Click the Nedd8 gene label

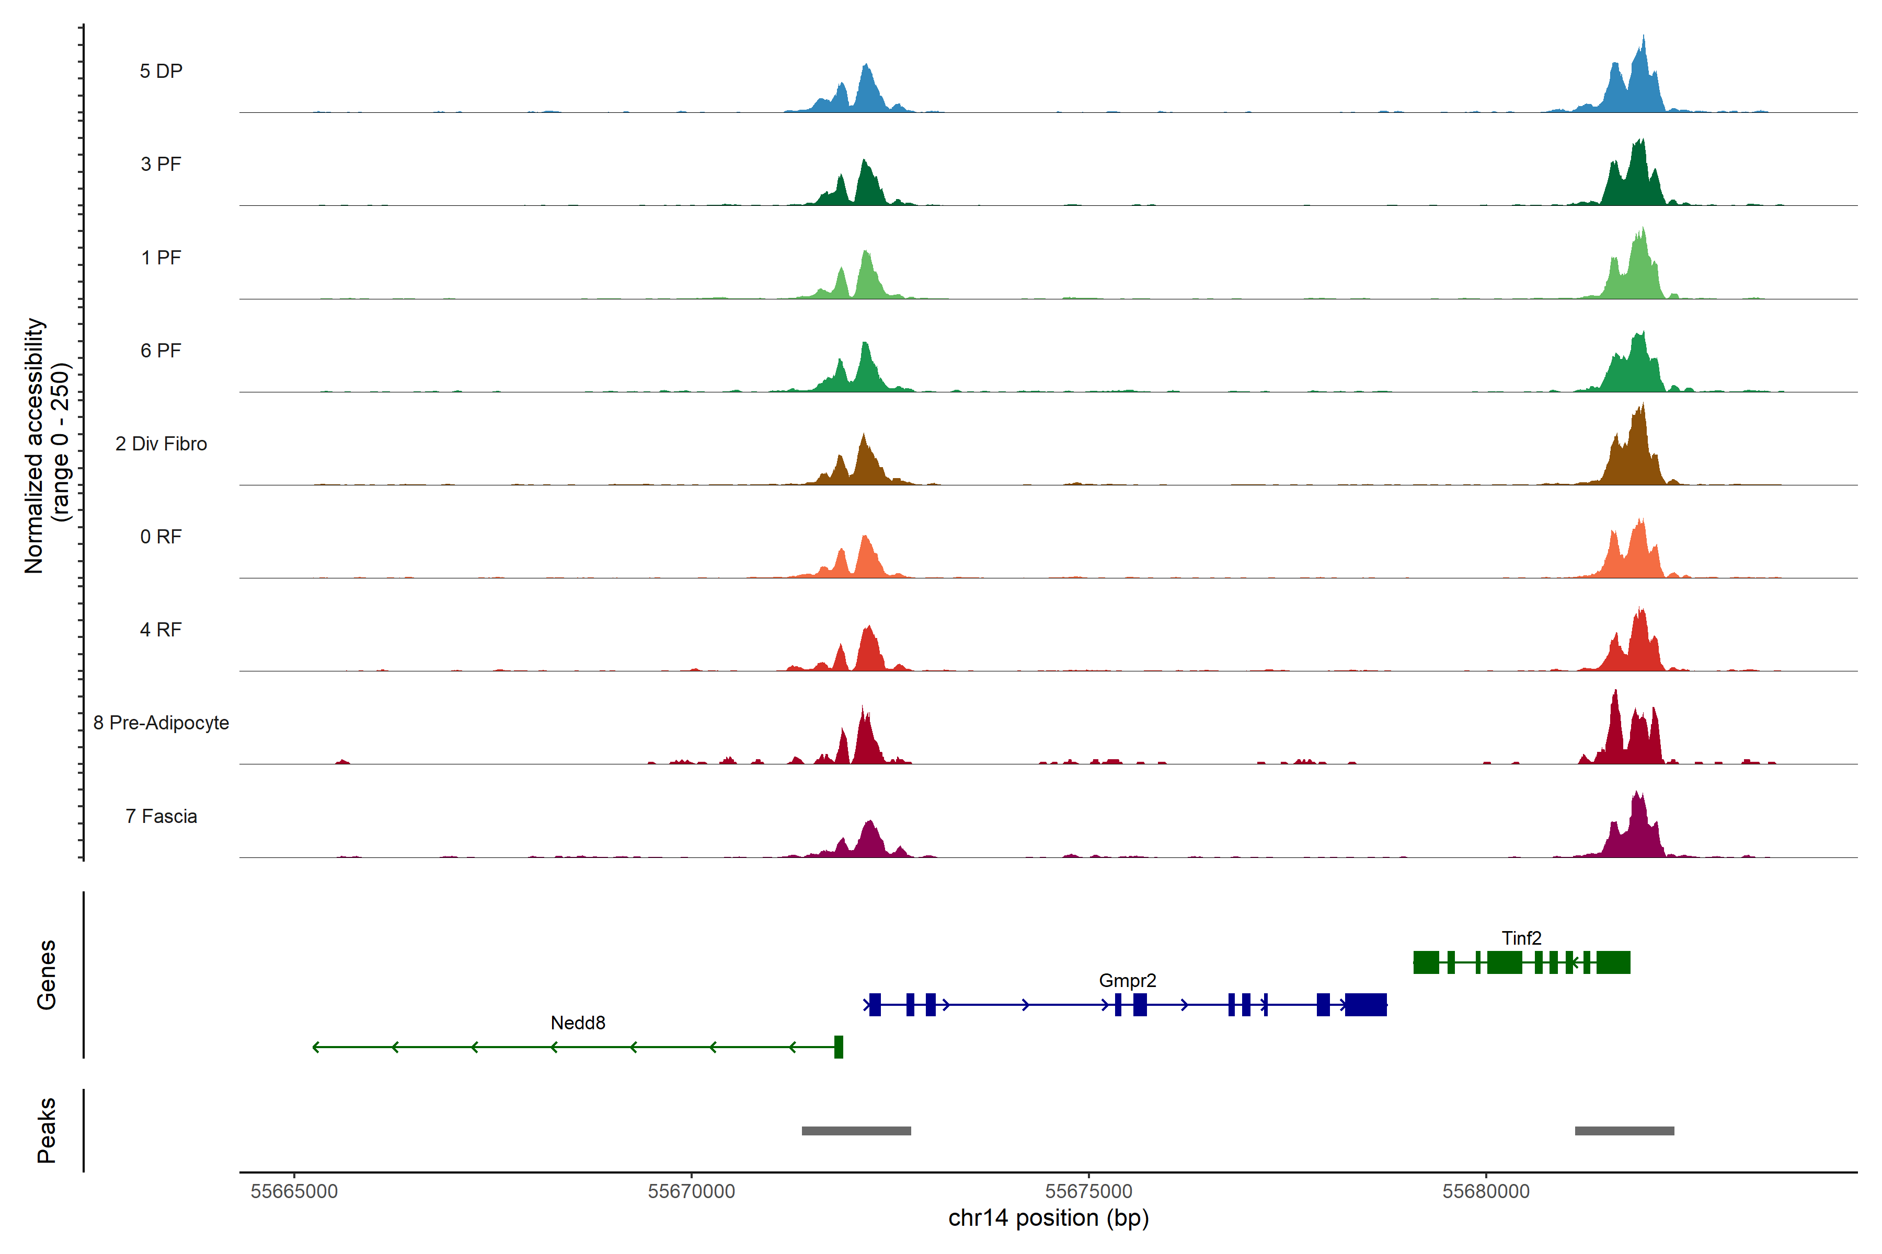point(578,1023)
